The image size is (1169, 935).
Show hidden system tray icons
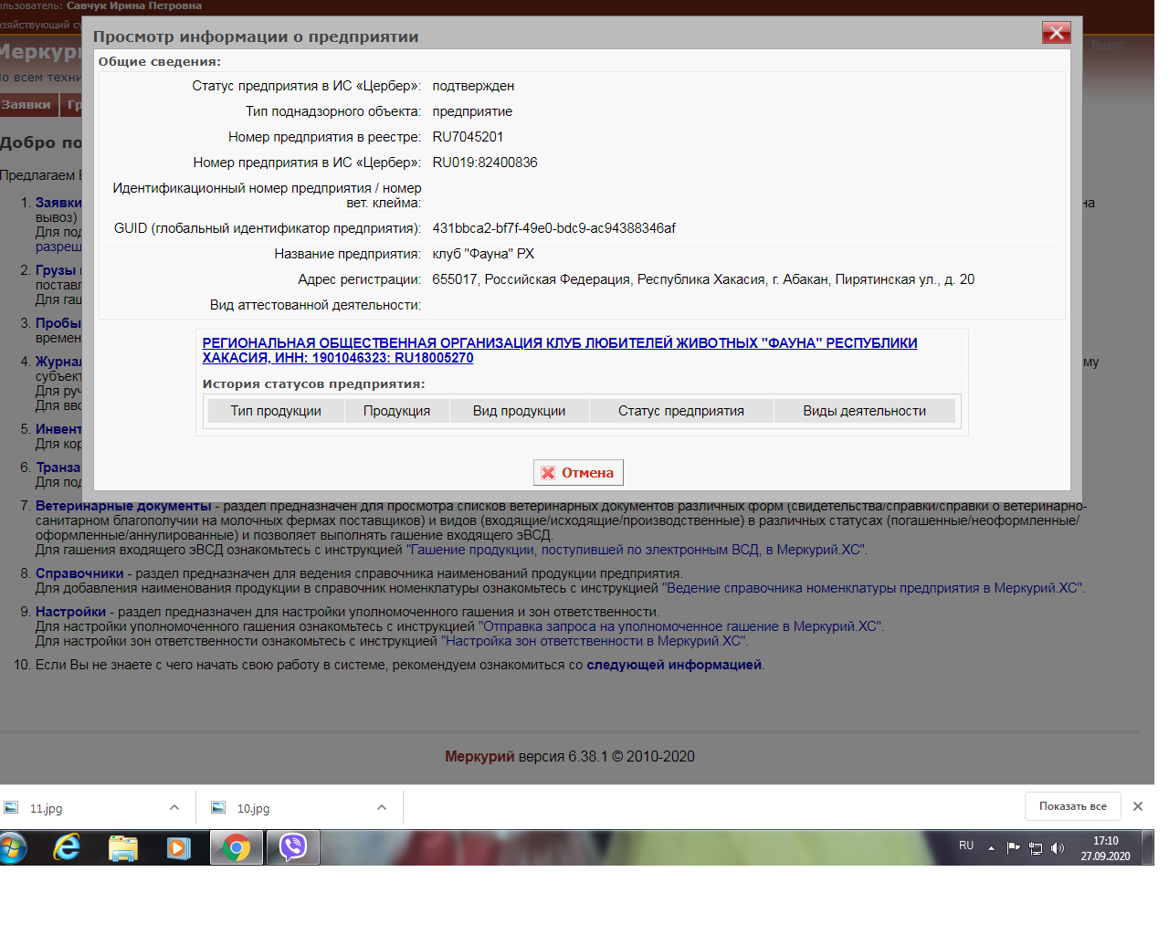pos(991,848)
